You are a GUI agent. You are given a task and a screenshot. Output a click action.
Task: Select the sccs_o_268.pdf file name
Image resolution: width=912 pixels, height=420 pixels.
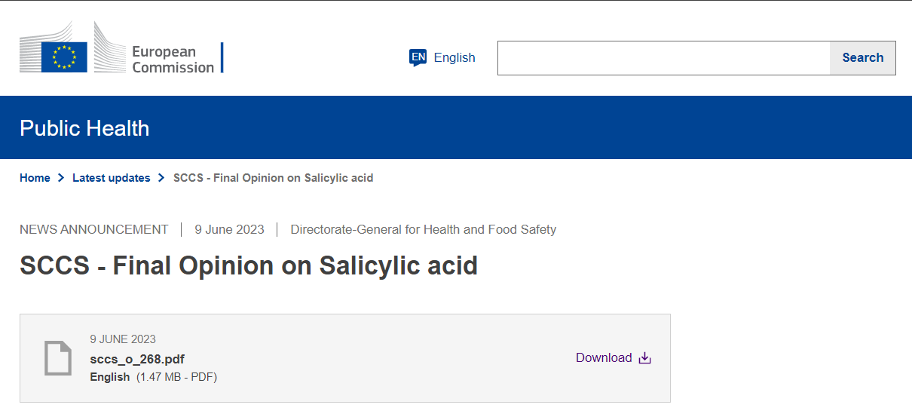coord(137,359)
